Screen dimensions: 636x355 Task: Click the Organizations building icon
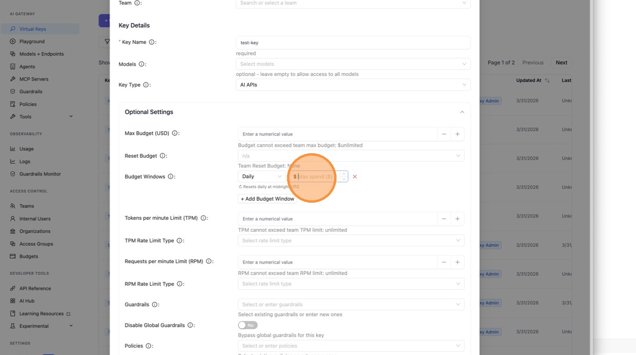tap(13, 231)
